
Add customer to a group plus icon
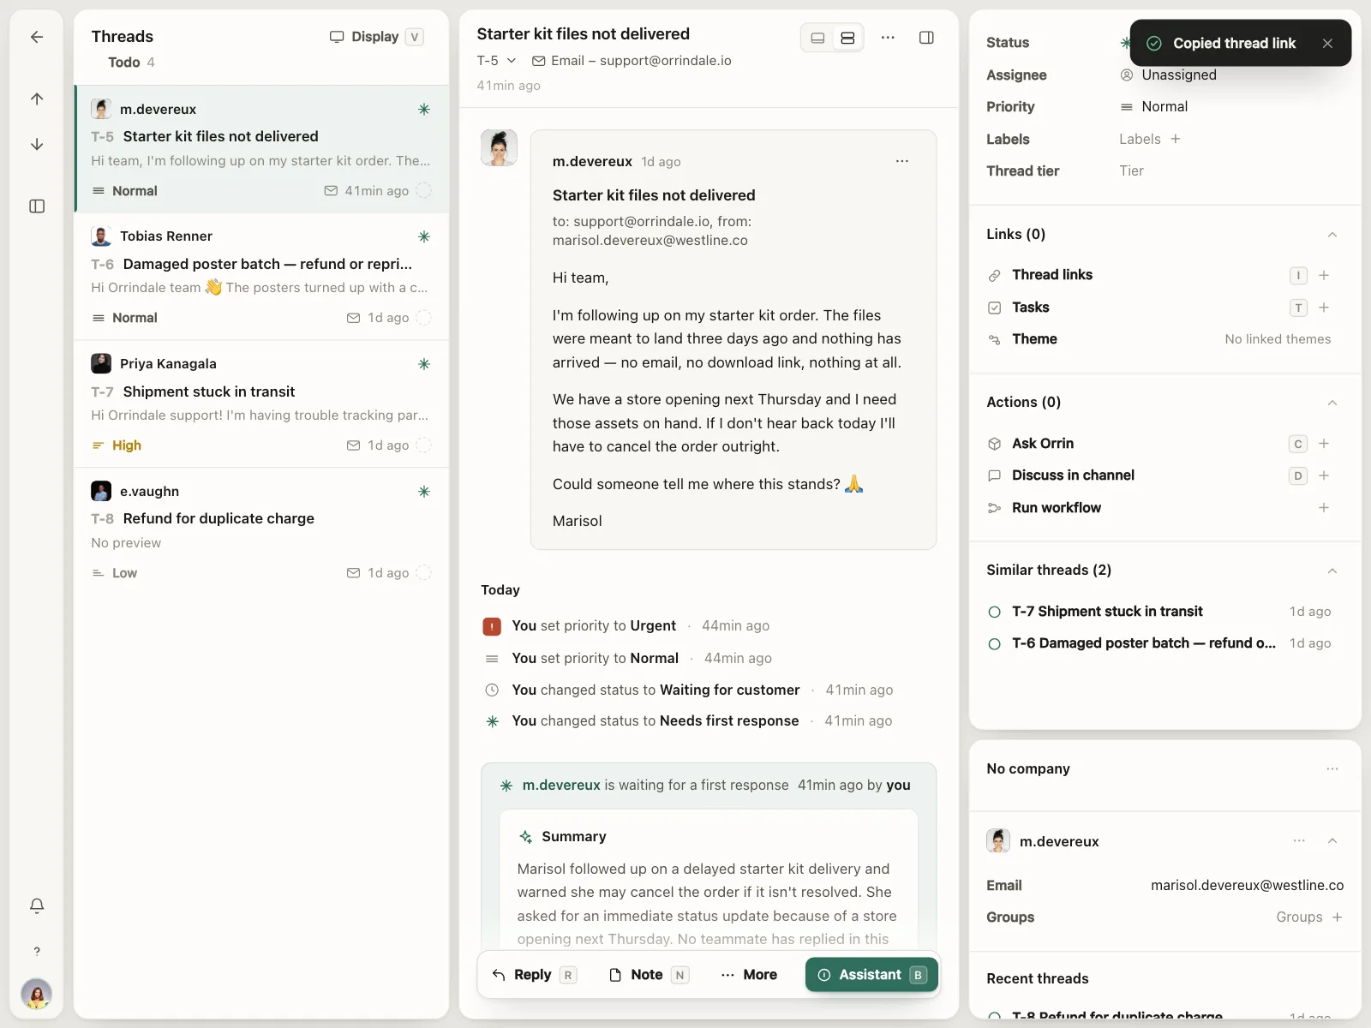(1338, 917)
